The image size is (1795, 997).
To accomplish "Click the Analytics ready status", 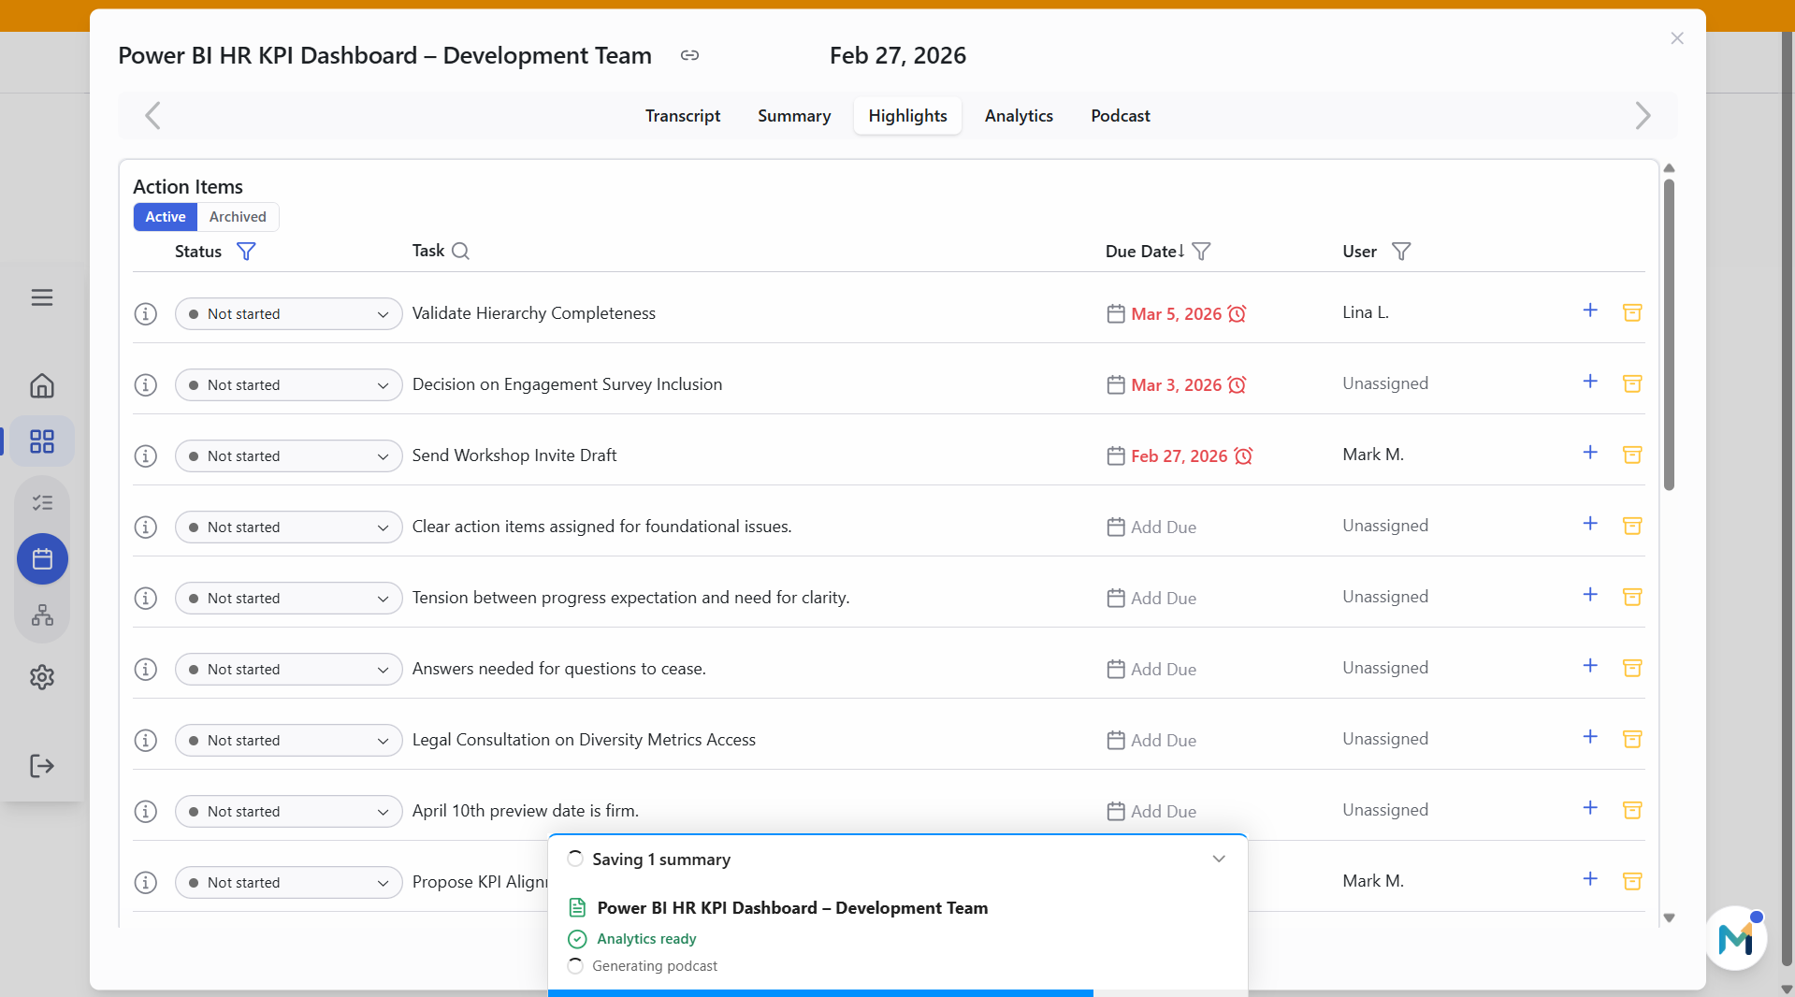I will pos(646,939).
